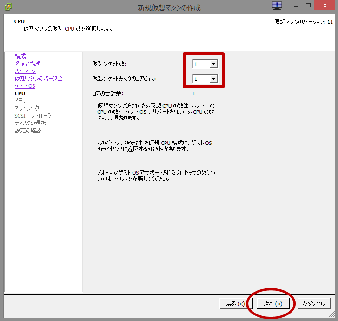Go to the ストレージ step link

click(25, 71)
